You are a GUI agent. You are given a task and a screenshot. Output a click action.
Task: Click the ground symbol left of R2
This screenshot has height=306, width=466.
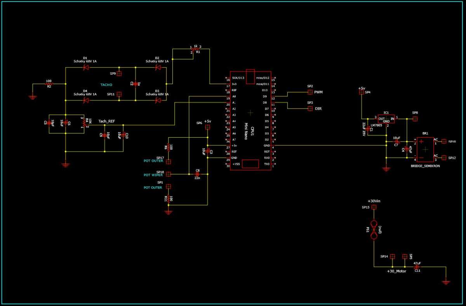click(33, 98)
